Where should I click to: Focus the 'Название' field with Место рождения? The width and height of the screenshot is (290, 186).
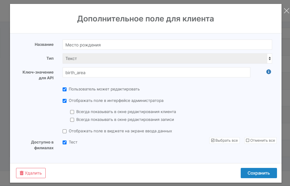click(x=167, y=45)
